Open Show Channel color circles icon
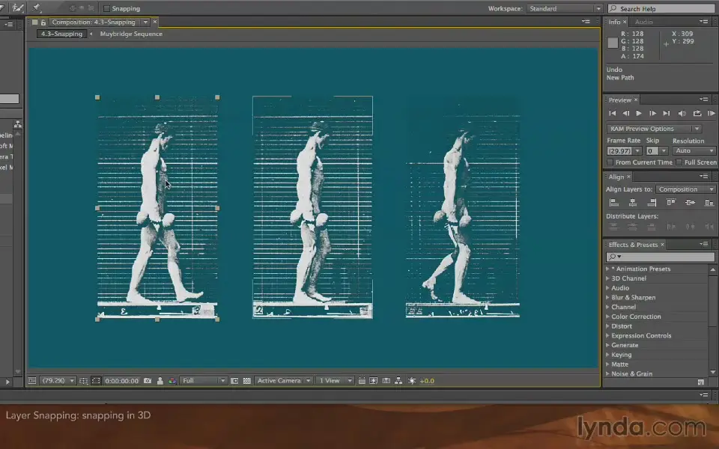The height and width of the screenshot is (449, 719). point(172,381)
